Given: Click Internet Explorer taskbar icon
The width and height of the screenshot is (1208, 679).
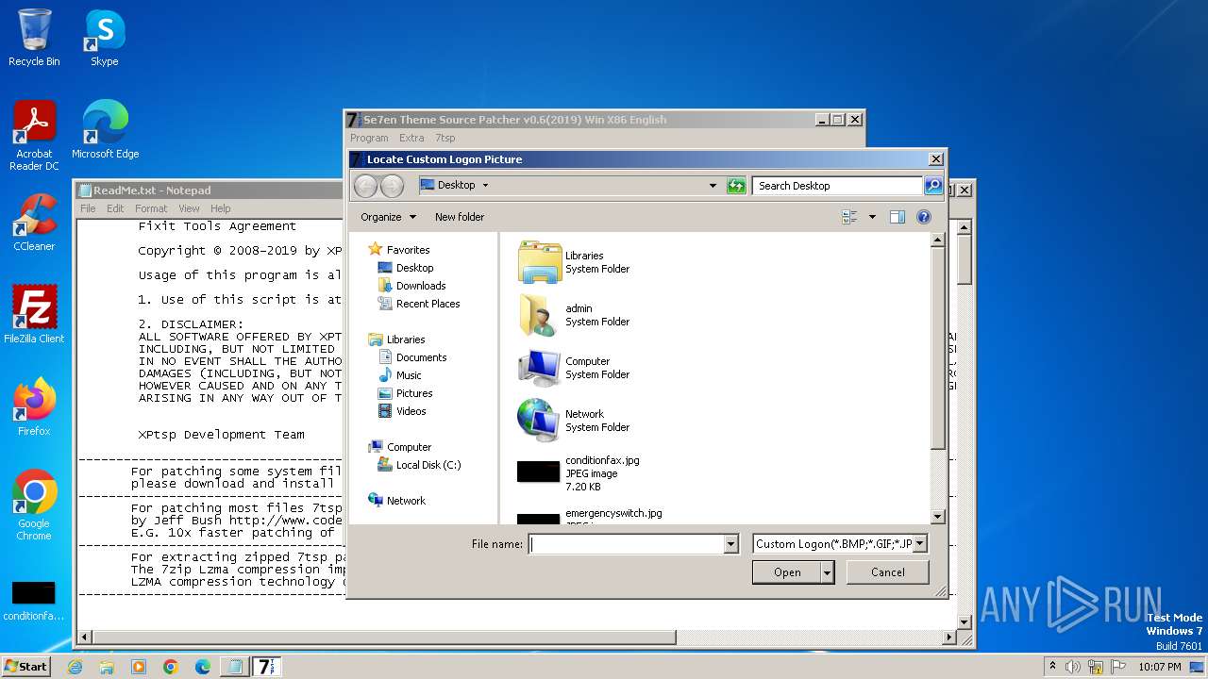Looking at the screenshot, I should pyautogui.click(x=75, y=667).
